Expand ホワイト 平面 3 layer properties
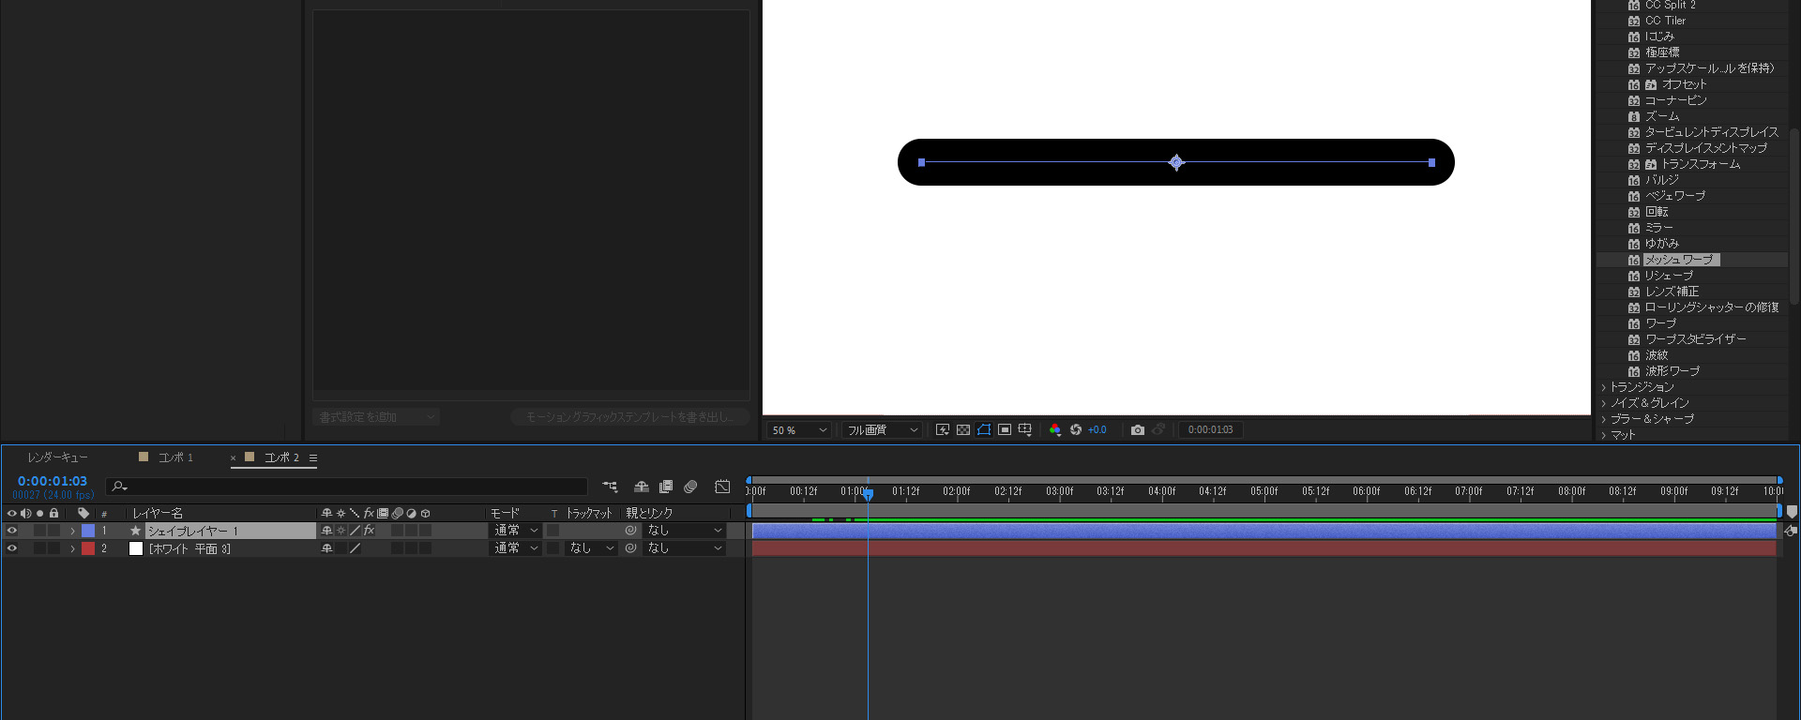The image size is (1801, 720). click(72, 548)
